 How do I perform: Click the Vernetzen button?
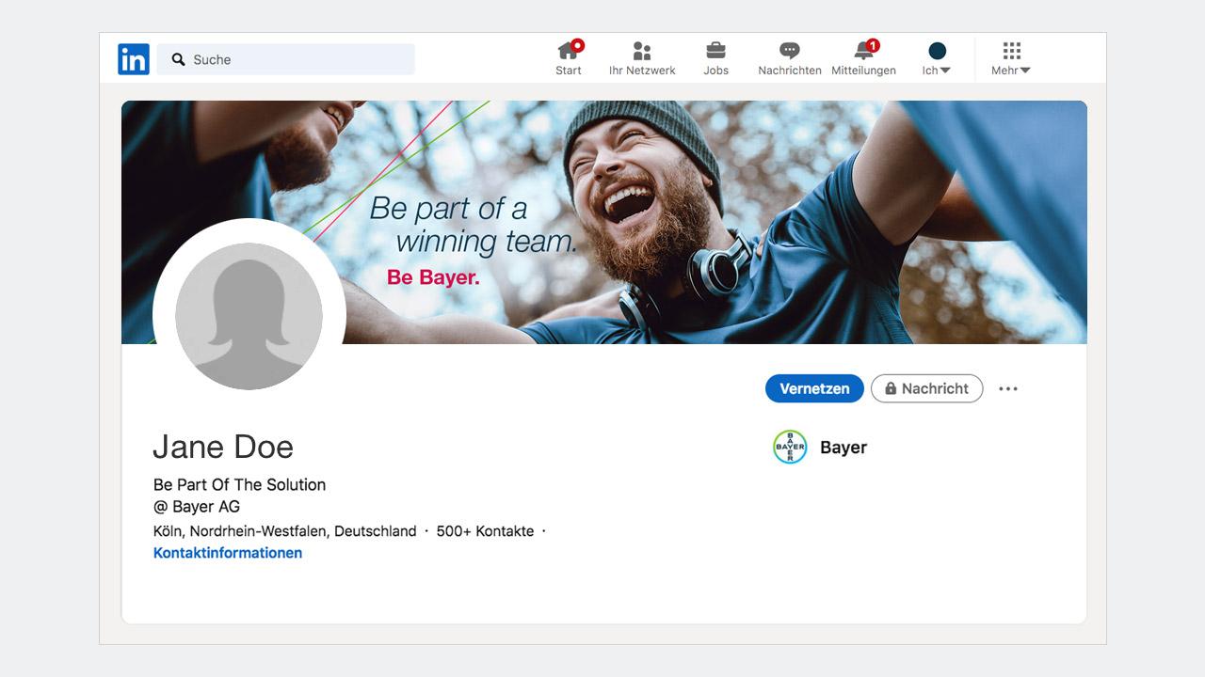(x=814, y=388)
